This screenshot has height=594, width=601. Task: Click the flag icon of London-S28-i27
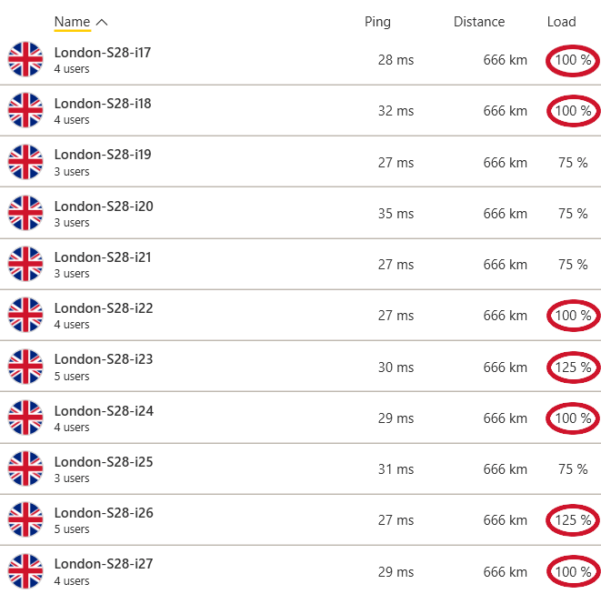pyautogui.click(x=25, y=571)
